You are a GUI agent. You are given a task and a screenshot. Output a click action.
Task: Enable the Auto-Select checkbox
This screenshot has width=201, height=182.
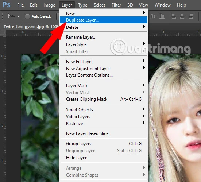point(27,16)
